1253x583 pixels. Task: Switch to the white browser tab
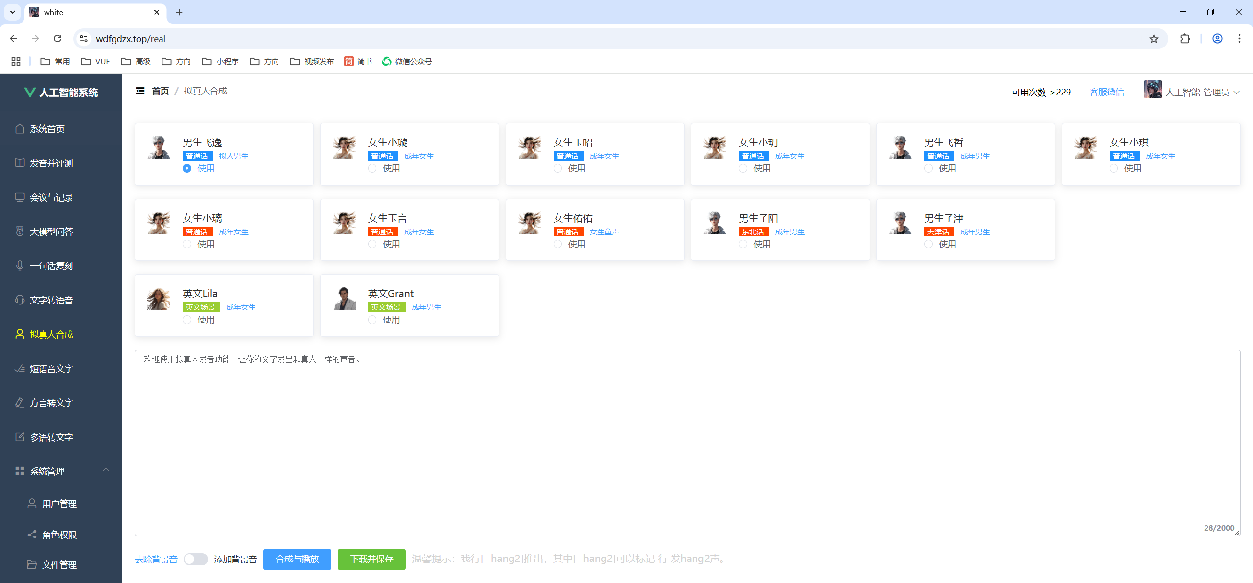coord(95,12)
